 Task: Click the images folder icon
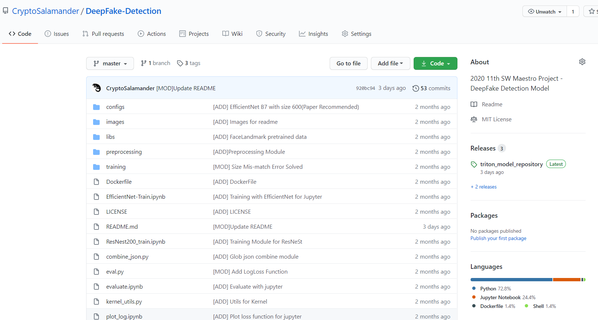coord(96,122)
